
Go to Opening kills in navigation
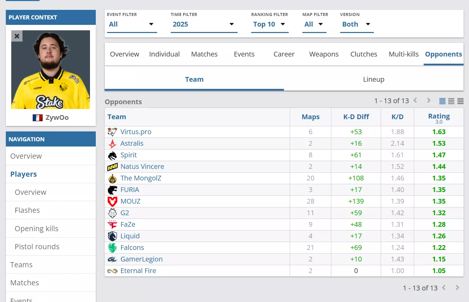tap(36, 228)
